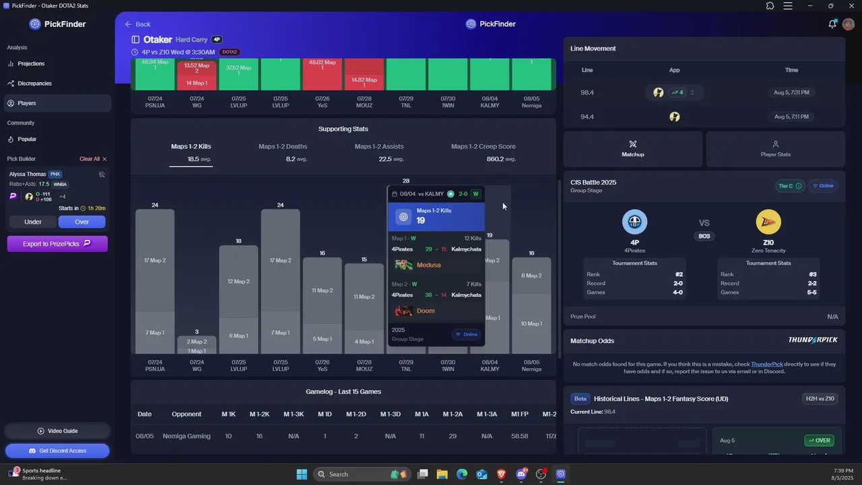Viewport: 862px width, 485px height.
Task: Click the taskbar Search box
Action: [x=361, y=474]
